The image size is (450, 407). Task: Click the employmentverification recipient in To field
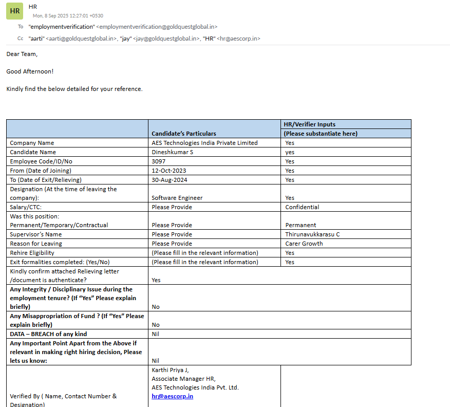click(x=123, y=26)
